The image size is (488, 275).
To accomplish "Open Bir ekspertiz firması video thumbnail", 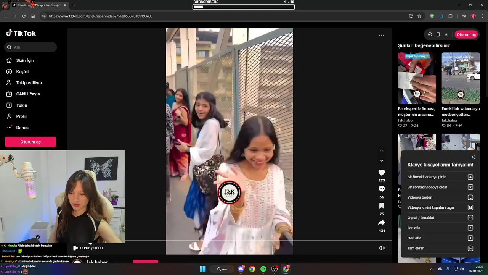I will click(x=417, y=78).
